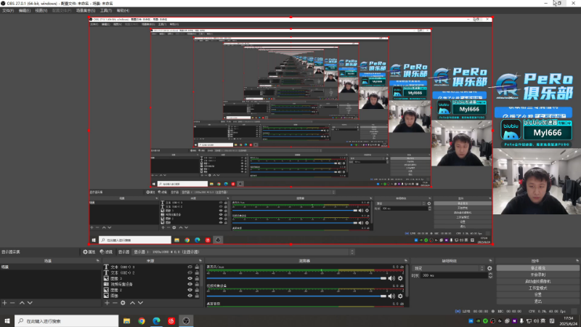Hide the 图像 3 source with its eye icon
581x327 pixels.
point(190,278)
